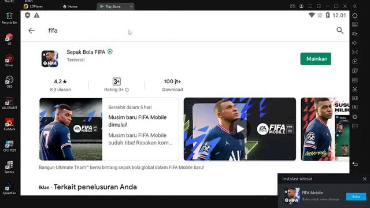Viewport: 370px width, 208px height.
Task: Click the rotate screen icon in sidebar
Action: click(x=354, y=117)
